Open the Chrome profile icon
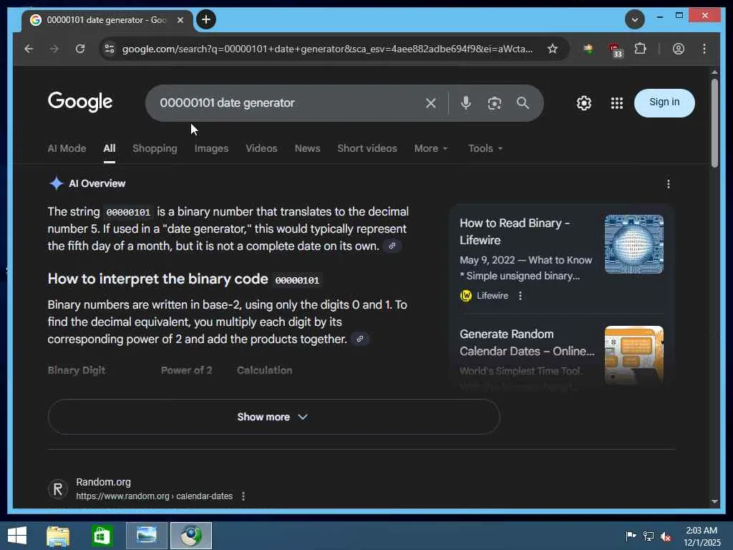 (679, 49)
